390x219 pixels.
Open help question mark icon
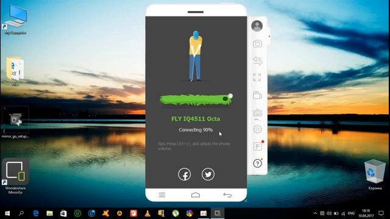point(257,164)
